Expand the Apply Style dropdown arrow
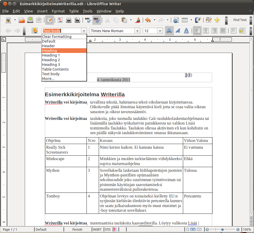 (84, 31)
